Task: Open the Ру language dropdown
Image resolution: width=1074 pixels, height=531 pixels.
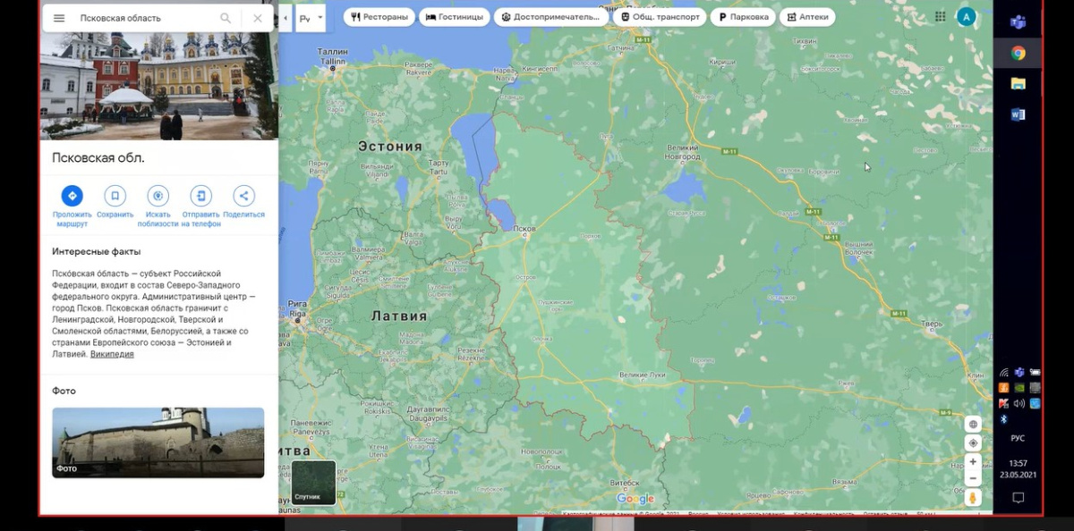Action: [x=310, y=17]
